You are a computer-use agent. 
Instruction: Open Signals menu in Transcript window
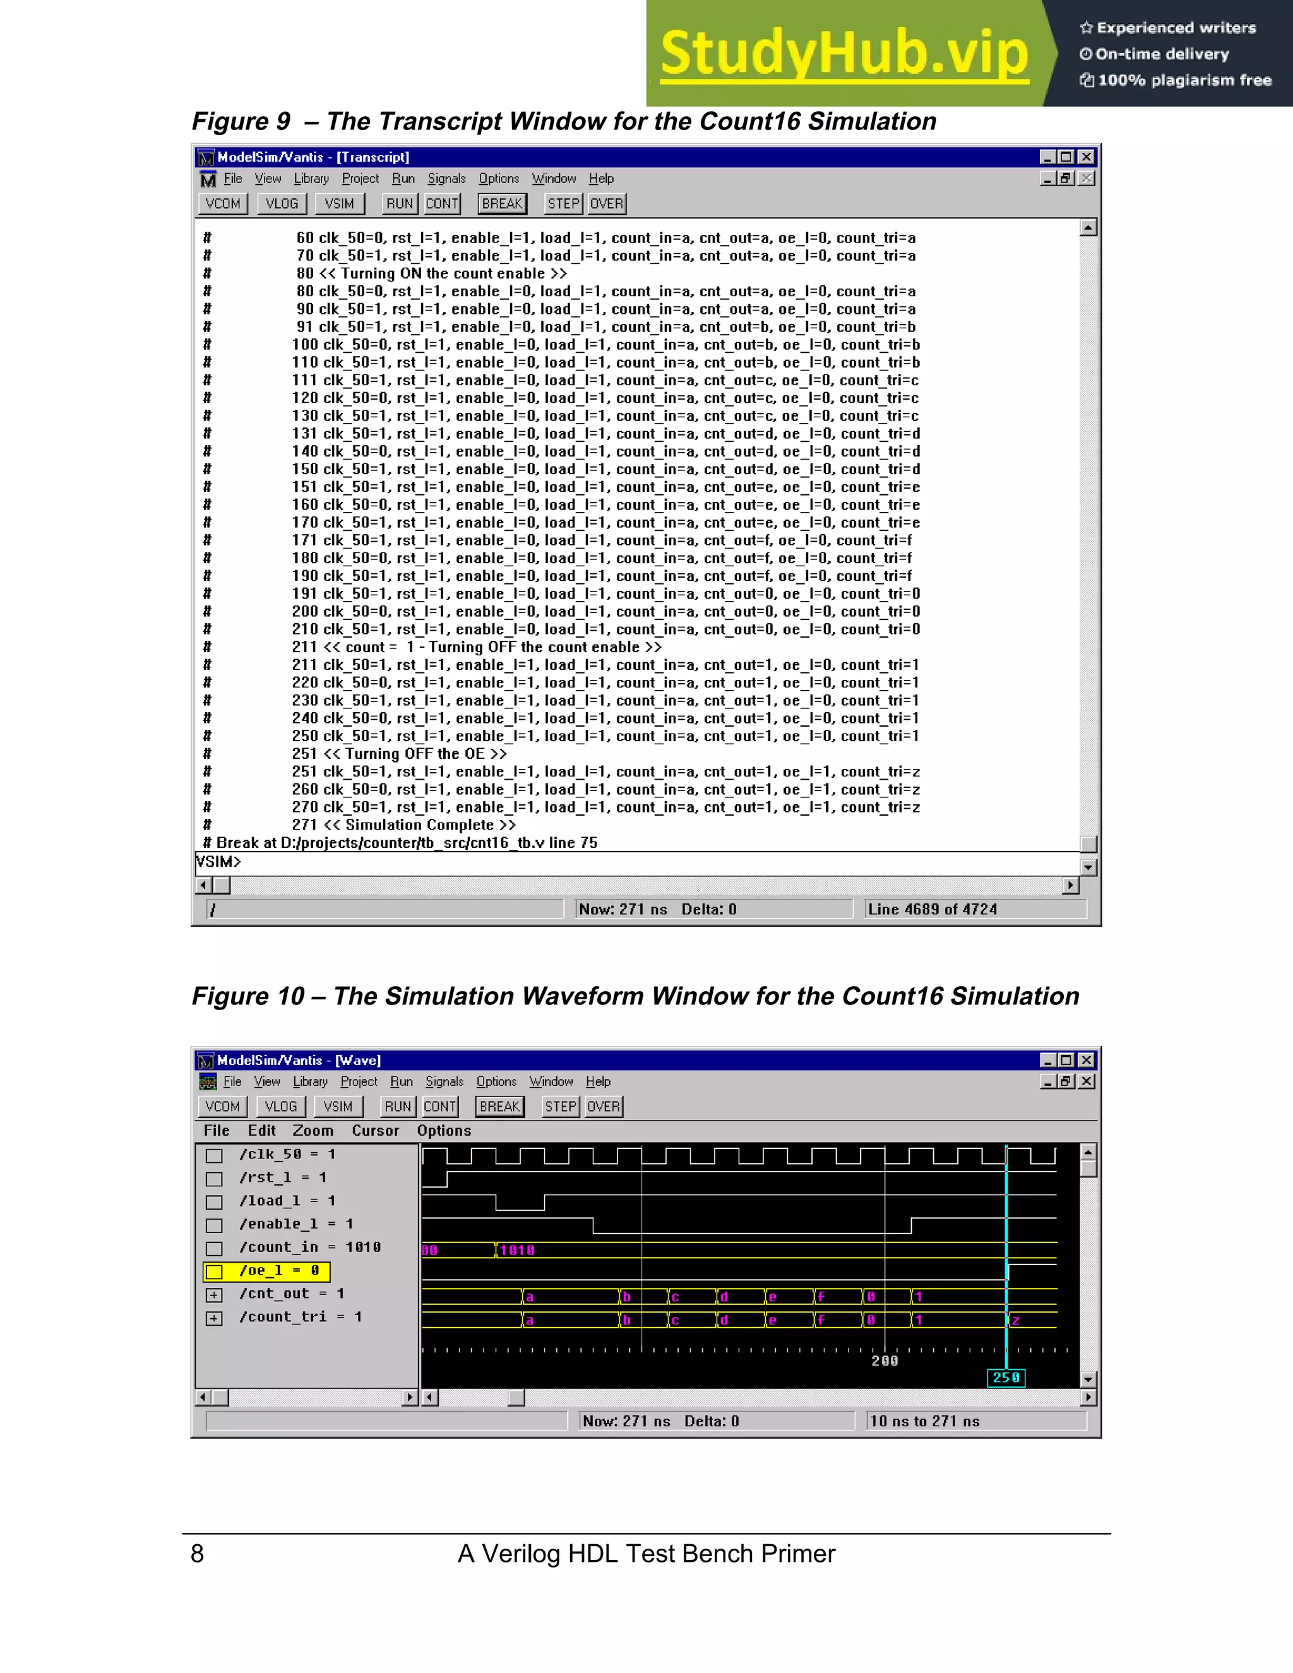[x=446, y=179]
